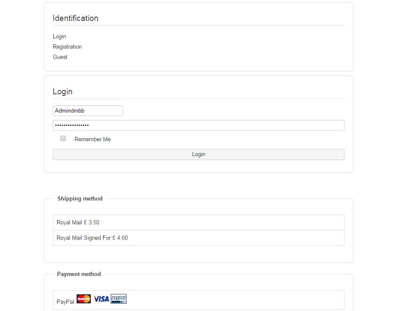The height and width of the screenshot is (311, 399).
Task: Click the PayPal logo badge icon
Action: point(118,299)
